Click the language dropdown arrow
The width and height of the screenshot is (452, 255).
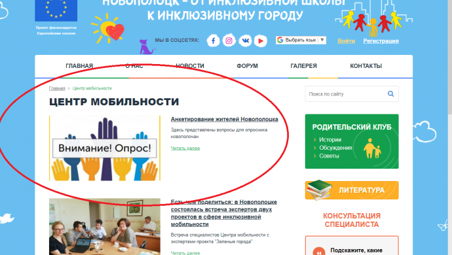(x=322, y=40)
